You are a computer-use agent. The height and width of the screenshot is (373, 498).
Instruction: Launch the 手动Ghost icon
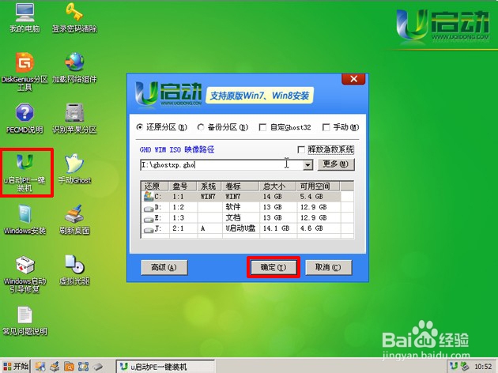(x=74, y=169)
